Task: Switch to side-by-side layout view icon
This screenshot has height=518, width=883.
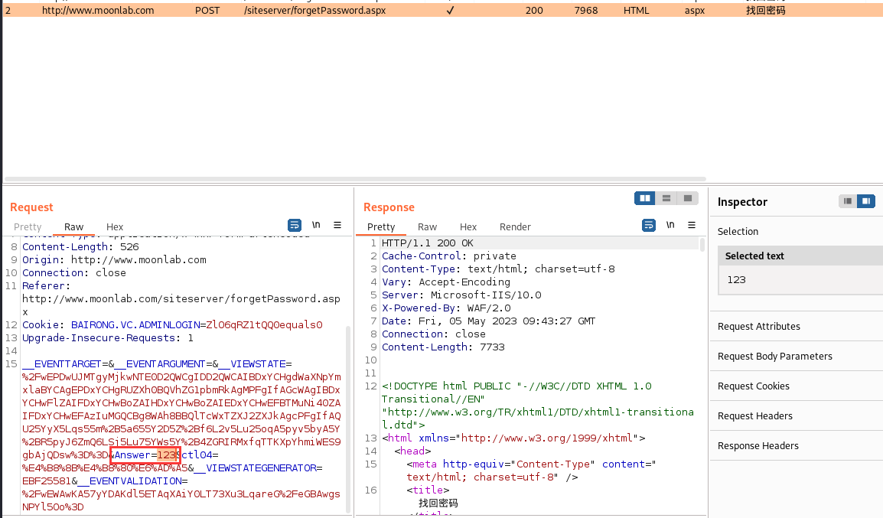Action: point(645,198)
